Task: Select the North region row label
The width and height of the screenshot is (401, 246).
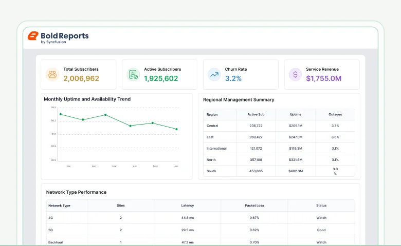Action: pyautogui.click(x=211, y=160)
